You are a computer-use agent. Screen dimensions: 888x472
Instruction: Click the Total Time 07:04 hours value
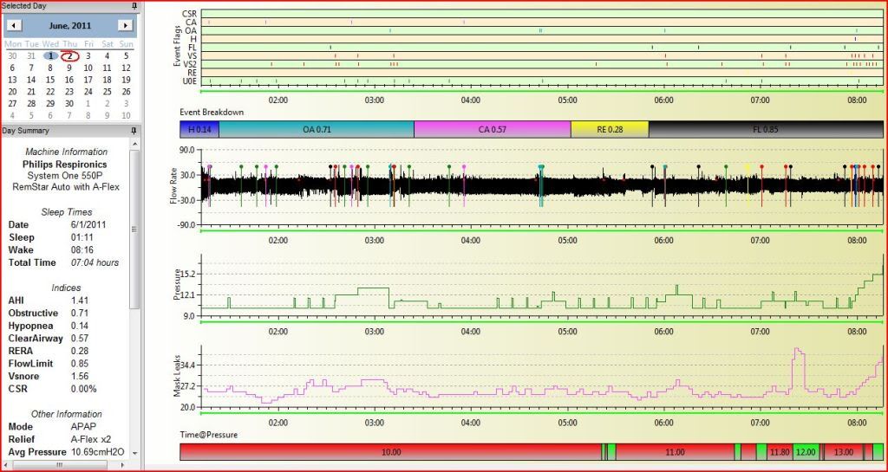[x=95, y=262]
